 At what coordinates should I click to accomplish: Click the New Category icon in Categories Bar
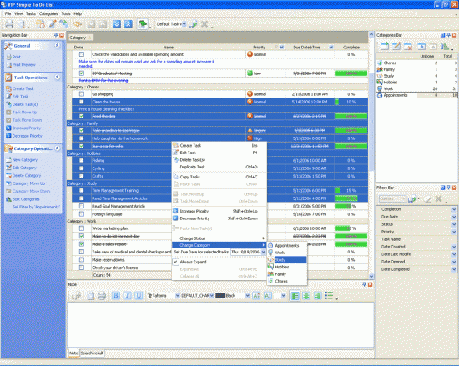(385, 46)
